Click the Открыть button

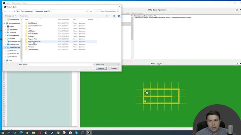coord(101,68)
